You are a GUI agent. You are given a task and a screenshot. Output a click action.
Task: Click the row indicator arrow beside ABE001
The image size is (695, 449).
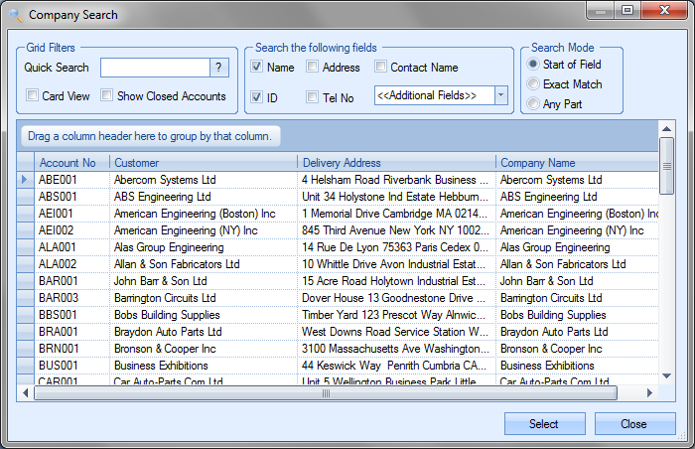click(25, 180)
